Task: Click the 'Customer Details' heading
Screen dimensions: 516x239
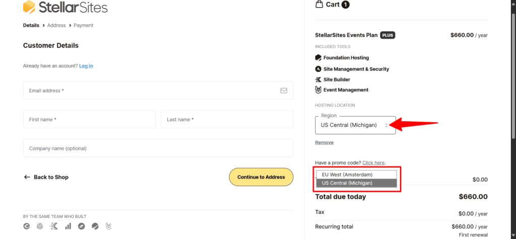Action: click(51, 45)
